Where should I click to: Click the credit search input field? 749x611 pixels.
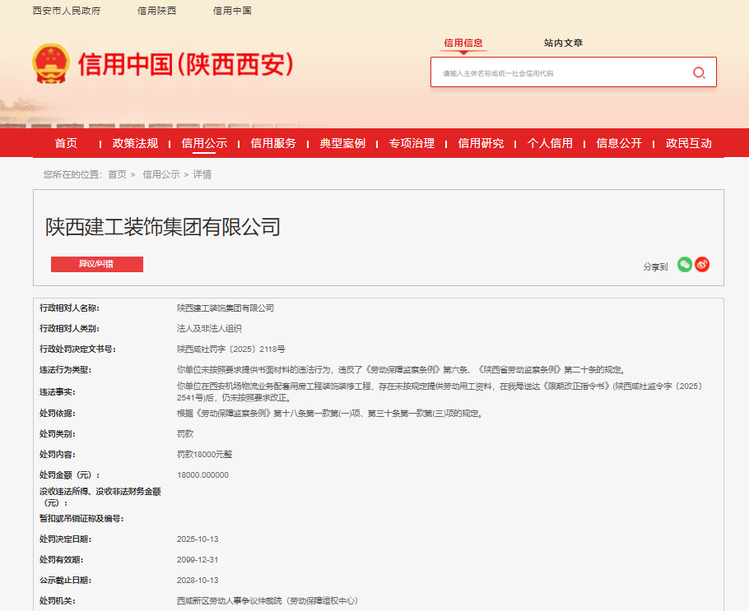560,73
